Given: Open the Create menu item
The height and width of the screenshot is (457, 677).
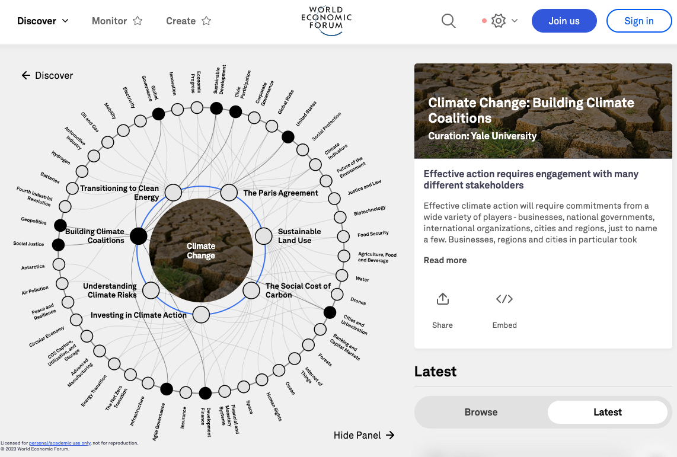Looking at the screenshot, I should tap(180, 21).
